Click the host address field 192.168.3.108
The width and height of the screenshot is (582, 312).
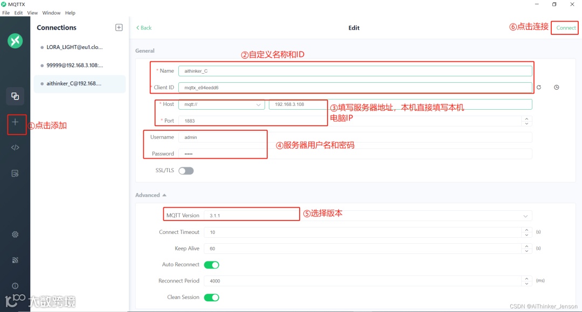click(400, 104)
